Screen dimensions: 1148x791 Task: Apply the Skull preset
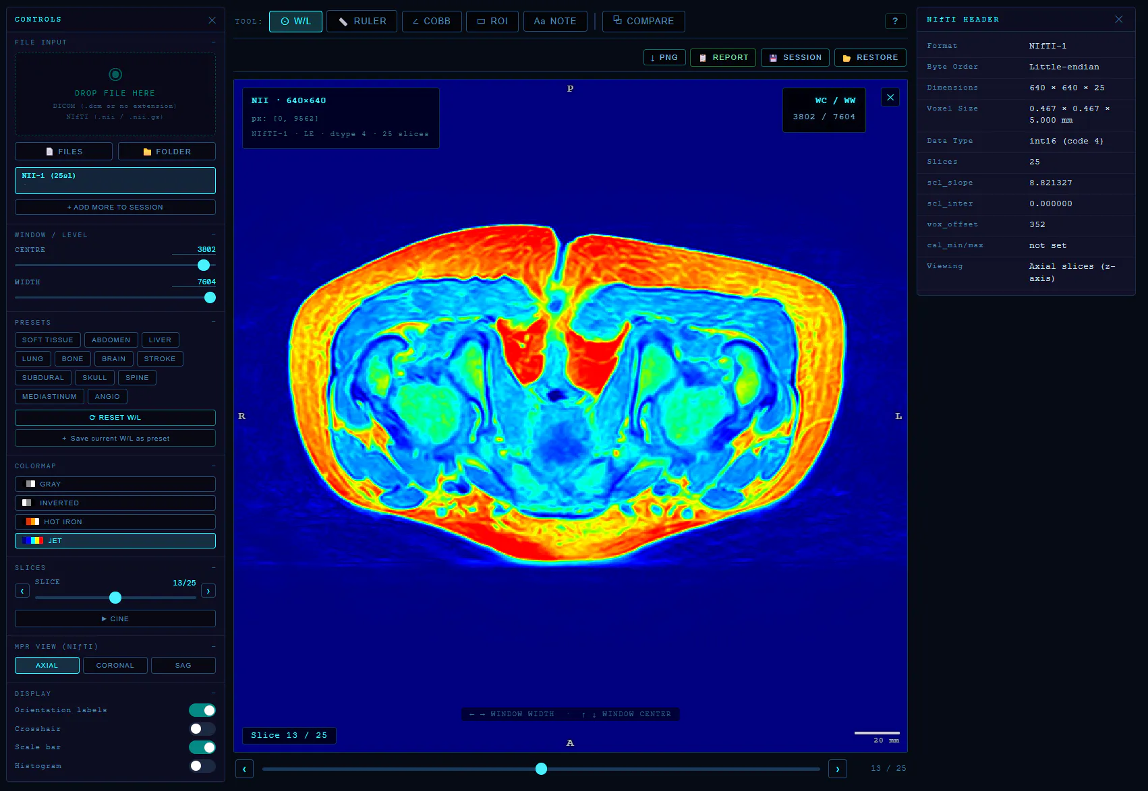(x=95, y=378)
